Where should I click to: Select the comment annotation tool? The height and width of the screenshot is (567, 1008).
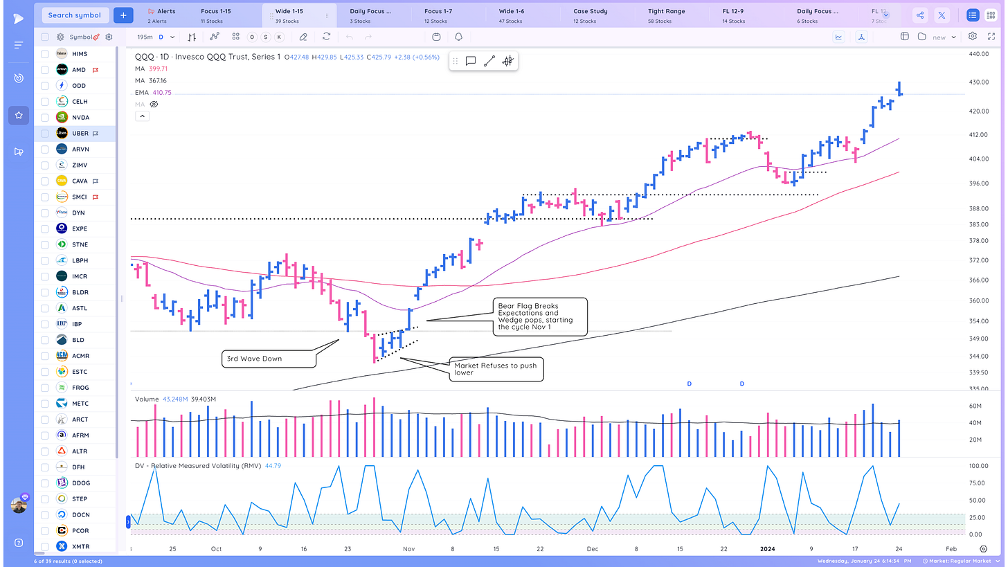pos(470,61)
